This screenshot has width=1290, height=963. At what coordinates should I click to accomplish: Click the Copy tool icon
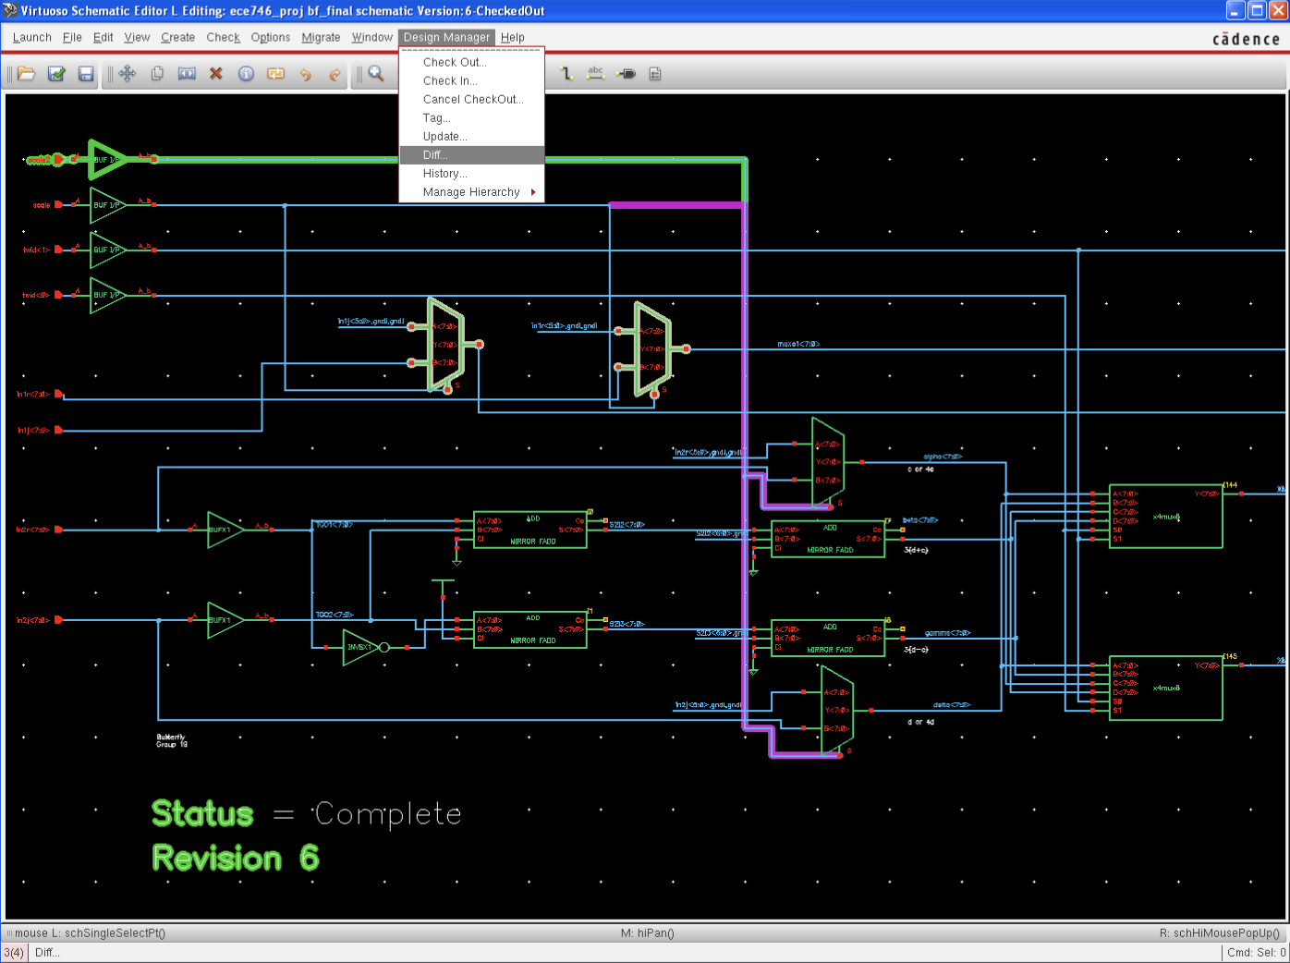point(157,74)
